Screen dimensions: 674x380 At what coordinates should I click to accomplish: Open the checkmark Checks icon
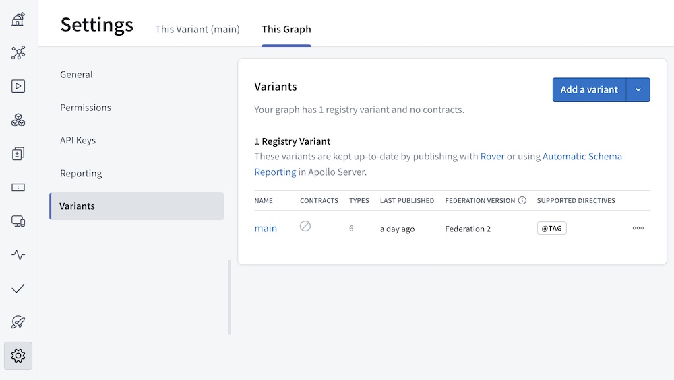(18, 289)
